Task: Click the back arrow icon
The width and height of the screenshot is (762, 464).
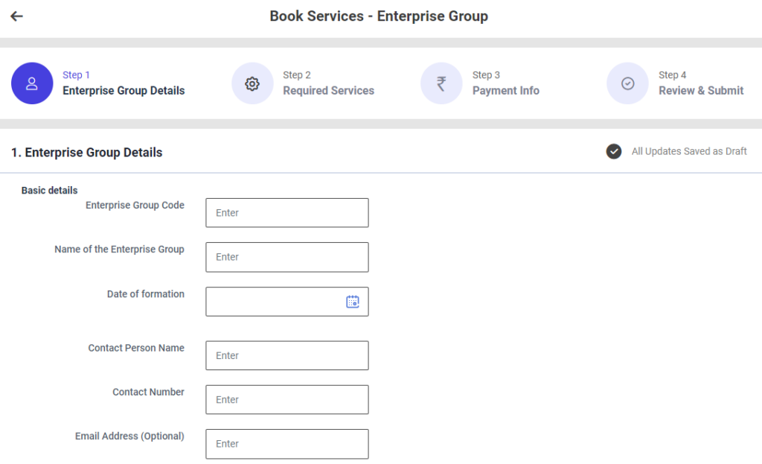Action: click(x=16, y=16)
